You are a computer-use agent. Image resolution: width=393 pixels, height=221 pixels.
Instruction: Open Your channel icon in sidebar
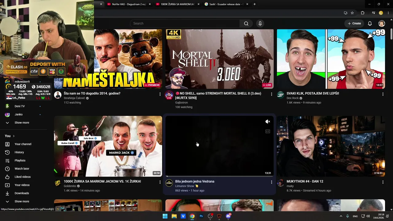click(7, 144)
